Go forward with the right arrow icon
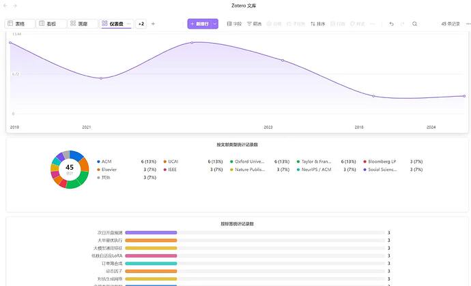The height and width of the screenshot is (286, 471). (x=15, y=5)
